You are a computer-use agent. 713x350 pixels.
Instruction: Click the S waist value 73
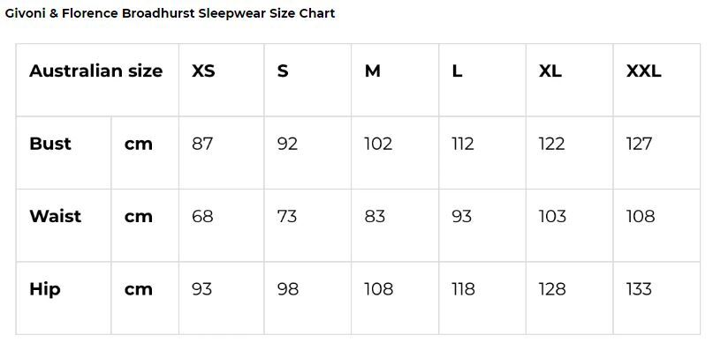[x=287, y=216]
